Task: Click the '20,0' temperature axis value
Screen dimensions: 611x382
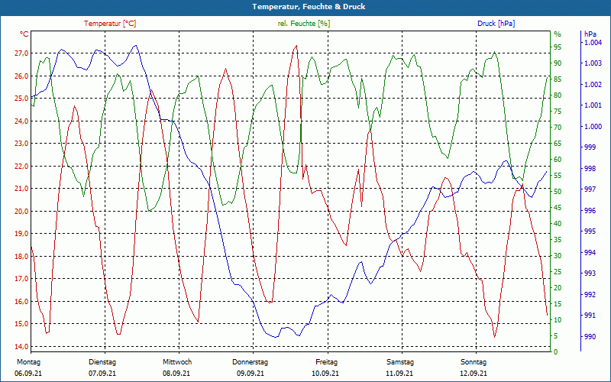Action: [x=21, y=212]
